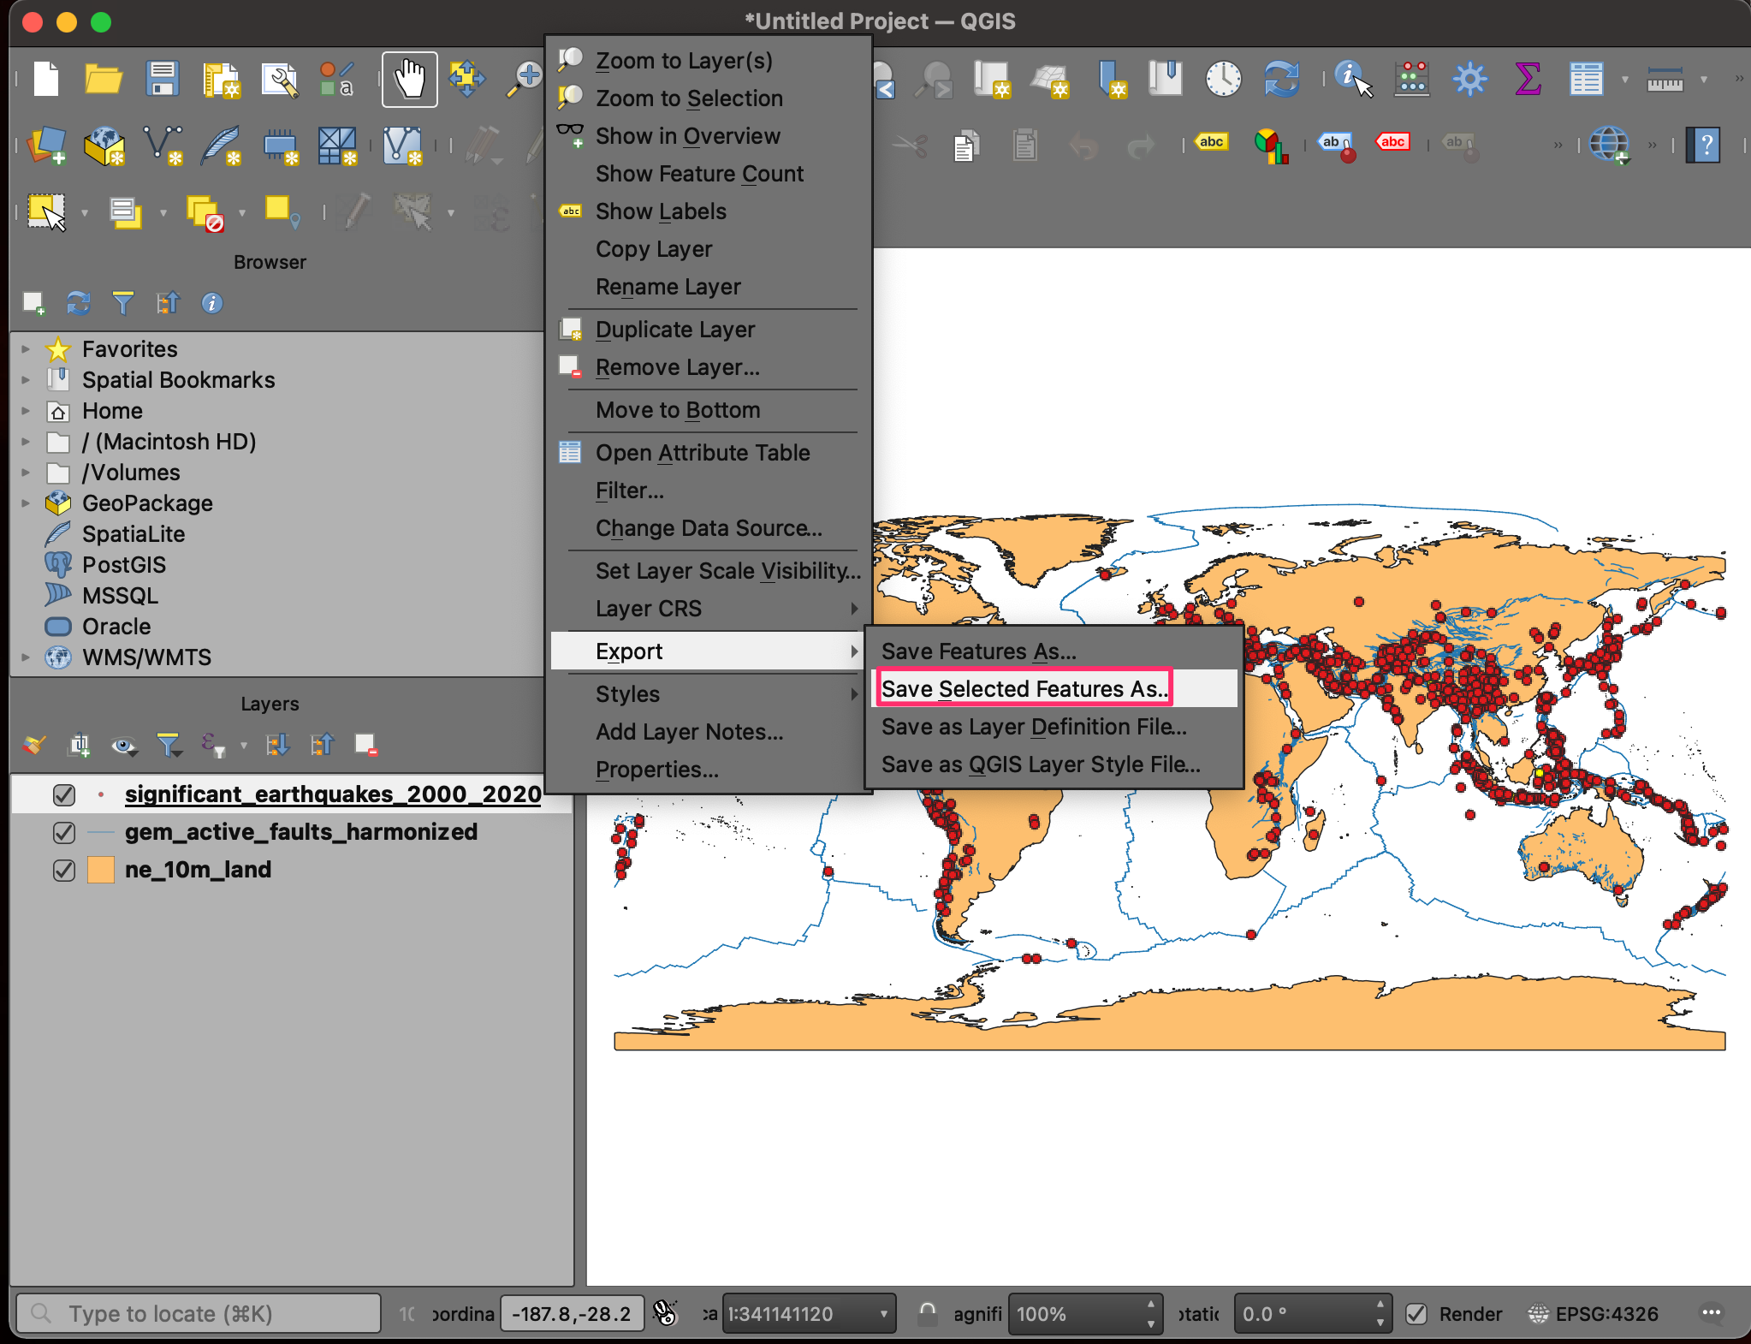1751x1344 pixels.
Task: Click the Measure Line ruler icon
Action: 1665,80
